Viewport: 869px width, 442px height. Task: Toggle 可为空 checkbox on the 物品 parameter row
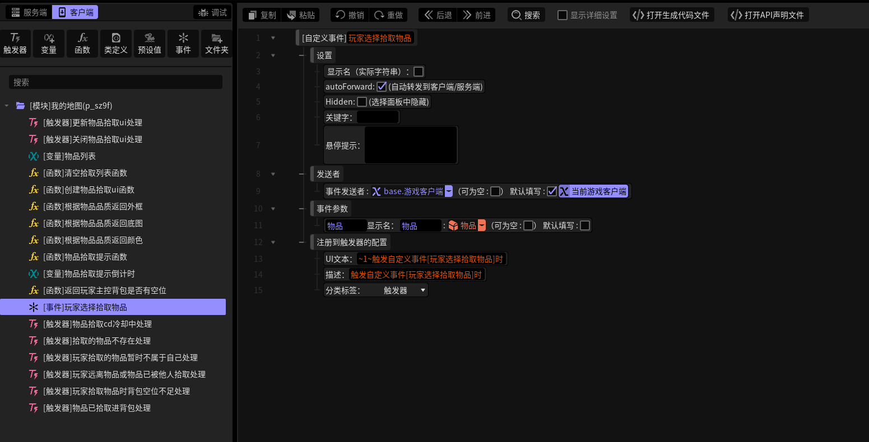click(x=528, y=225)
